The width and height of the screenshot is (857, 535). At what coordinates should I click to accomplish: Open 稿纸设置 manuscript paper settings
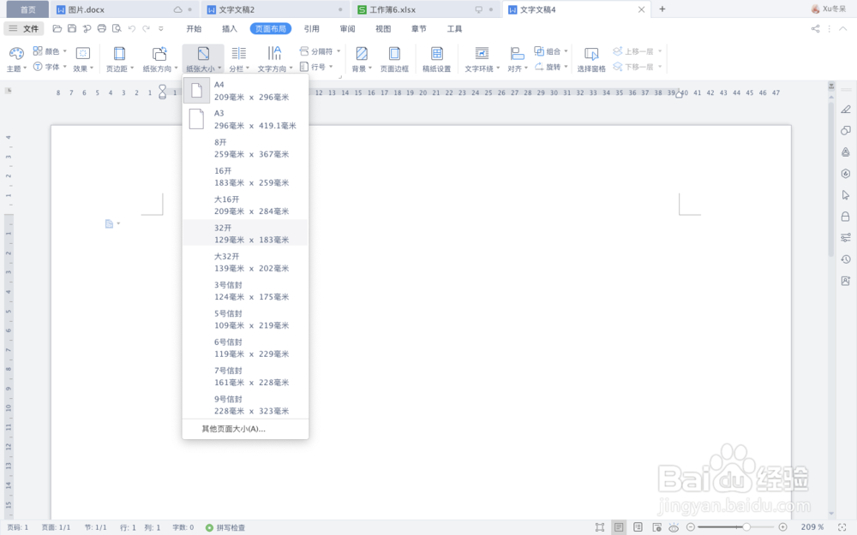[437, 59]
